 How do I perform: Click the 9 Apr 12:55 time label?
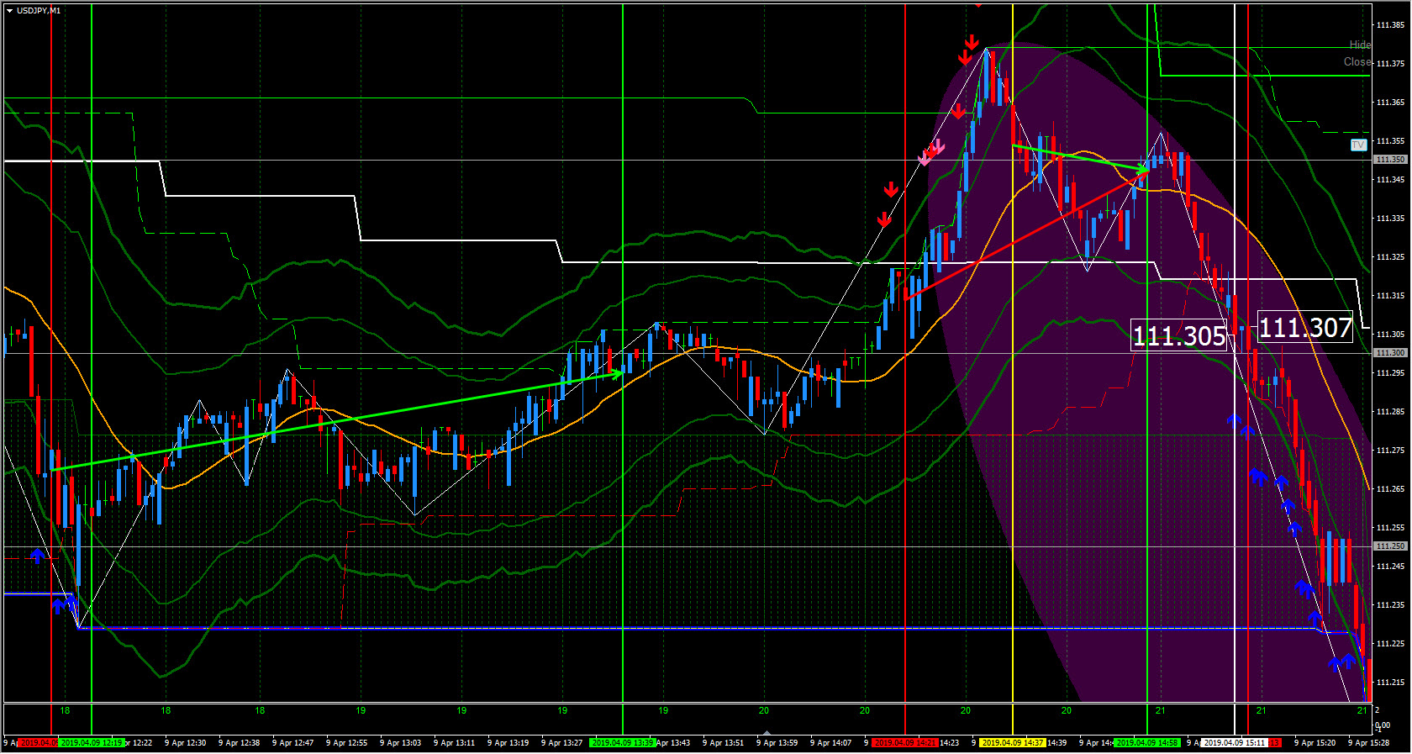click(347, 743)
